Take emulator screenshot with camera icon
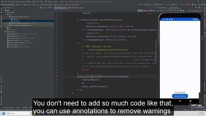Image resolution: width=206 pixels, height=116 pixels. 181,11
